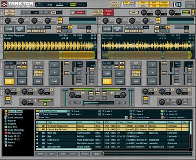Click the deck A marker on track 001

click(37, 126)
